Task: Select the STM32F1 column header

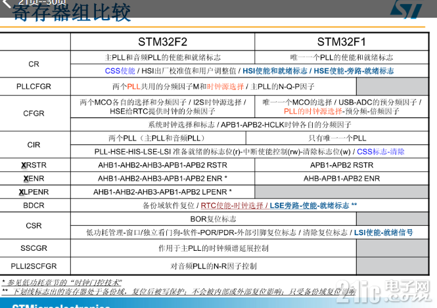Action: (x=341, y=42)
